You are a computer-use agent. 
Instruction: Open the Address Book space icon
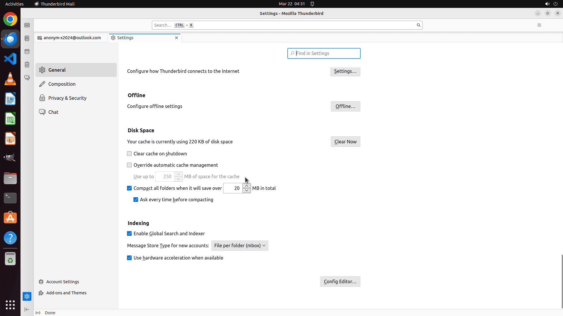point(27,38)
